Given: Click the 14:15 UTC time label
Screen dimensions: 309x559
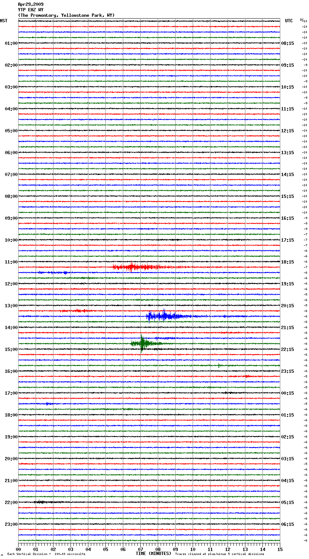Looking at the screenshot, I should tap(288, 175).
